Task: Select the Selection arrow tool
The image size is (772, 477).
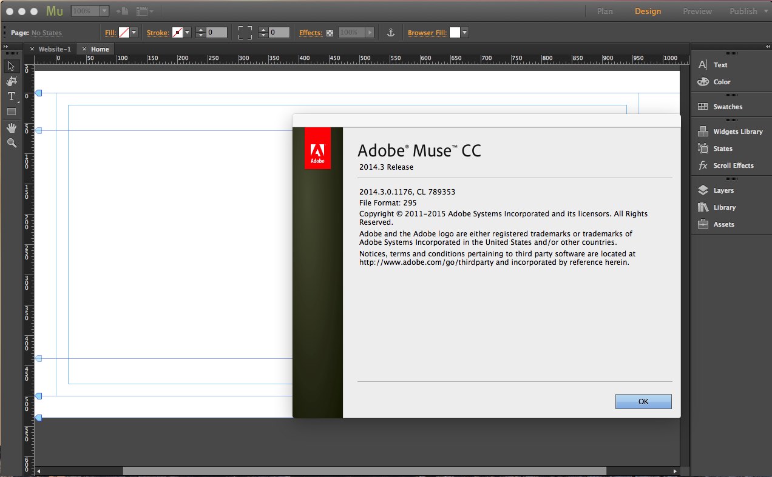Action: click(11, 66)
